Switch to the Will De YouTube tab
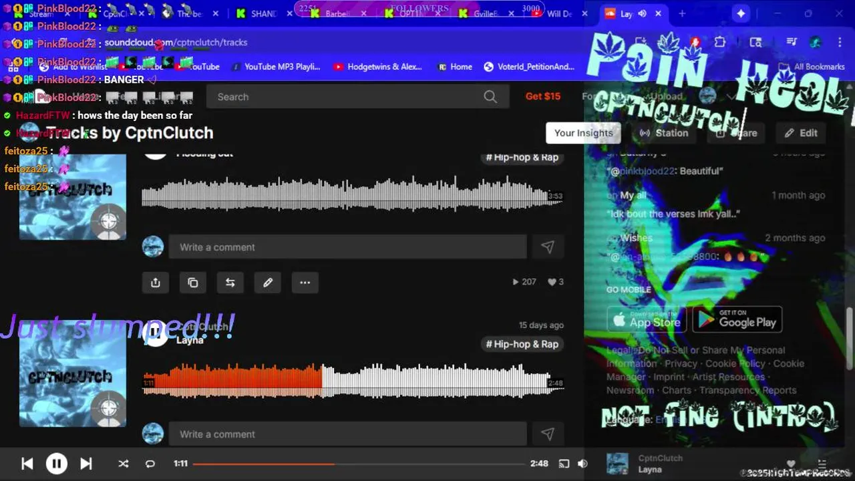This screenshot has width=855, height=481. [x=559, y=13]
